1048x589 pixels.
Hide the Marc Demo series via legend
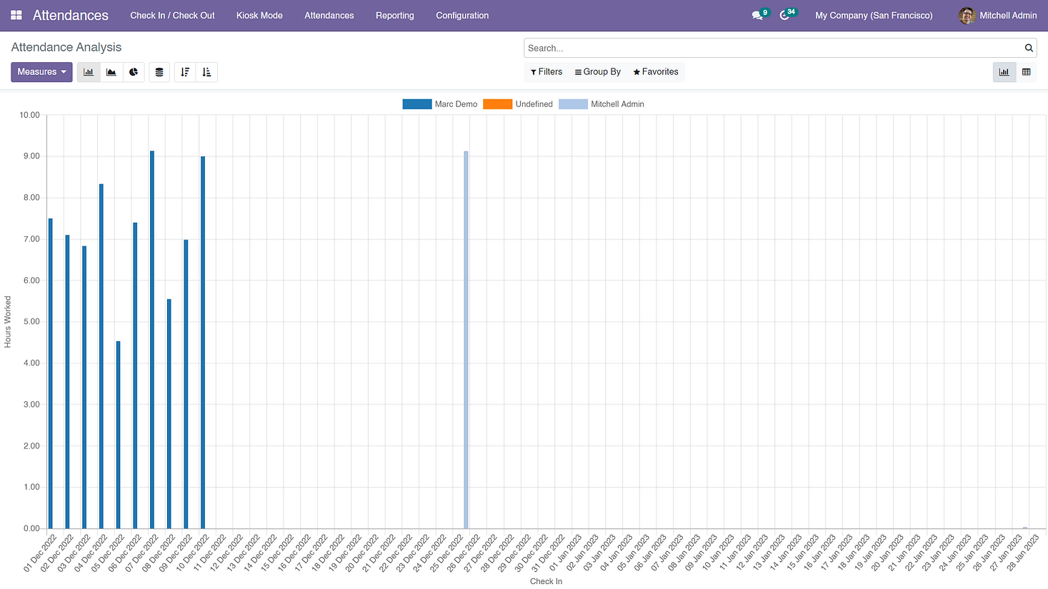click(x=456, y=104)
